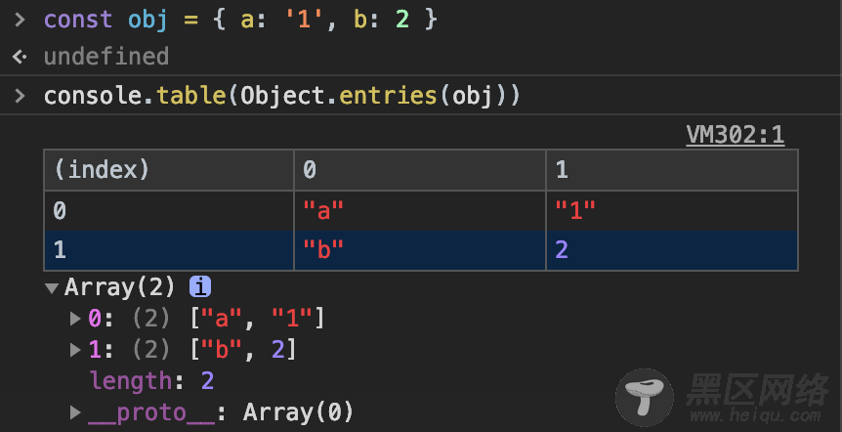Click the middle column header labeled 0
The image size is (842, 432).
419,170
